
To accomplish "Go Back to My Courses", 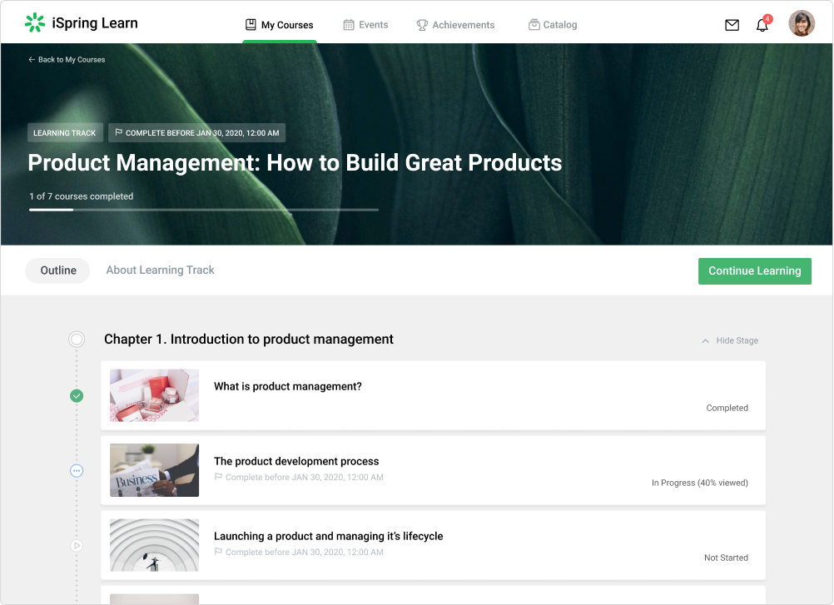I will click(x=67, y=59).
